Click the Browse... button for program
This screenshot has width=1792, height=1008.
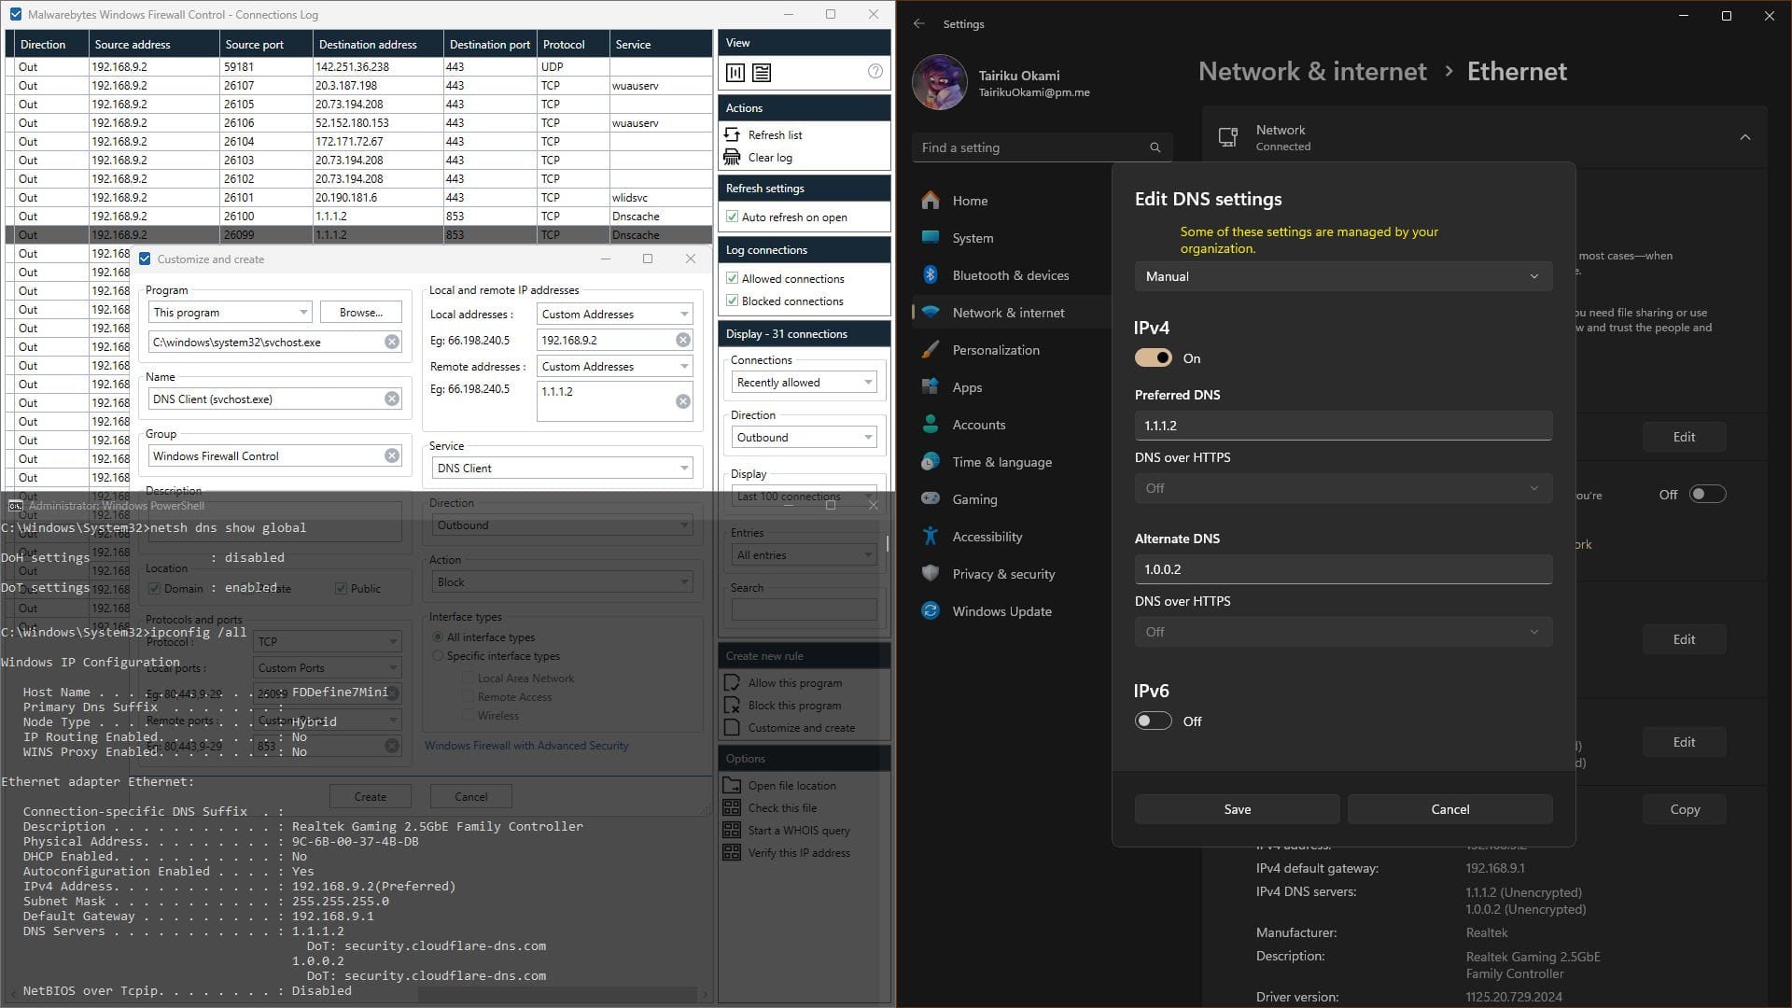pyautogui.click(x=360, y=313)
